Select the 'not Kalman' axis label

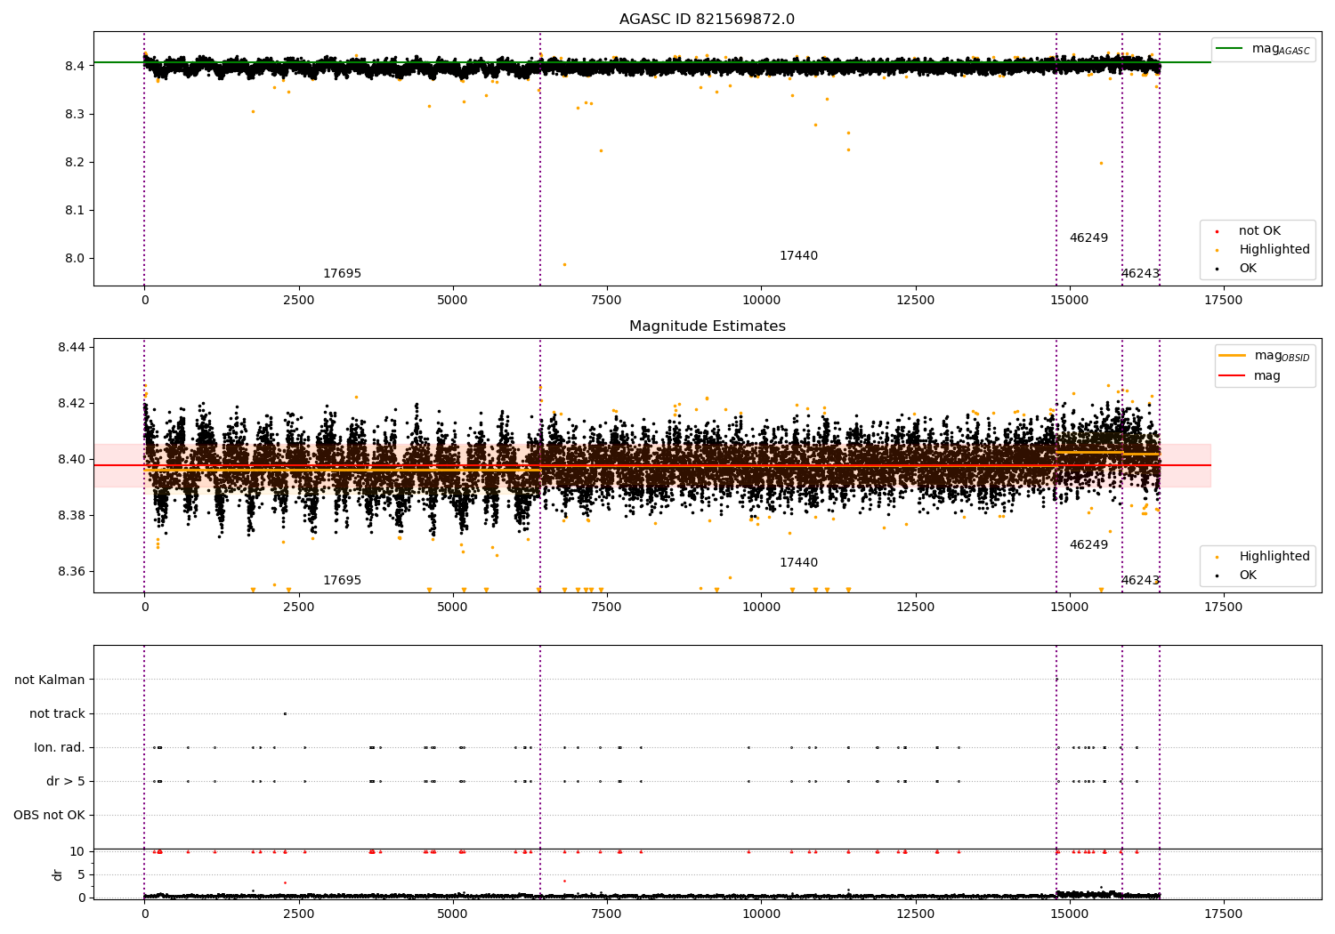tap(50, 680)
